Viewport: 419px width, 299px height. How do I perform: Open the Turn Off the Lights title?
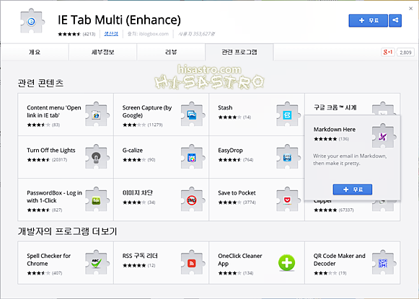[x=51, y=151]
